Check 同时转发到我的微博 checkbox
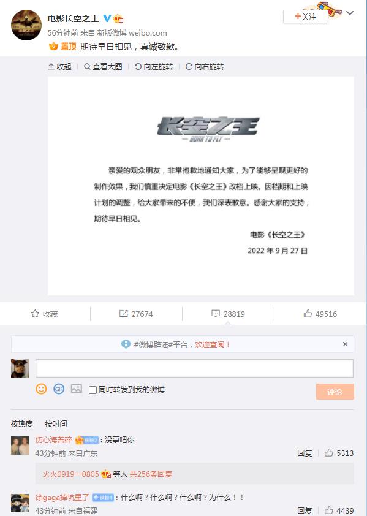This screenshot has height=516, width=367. coord(93,390)
